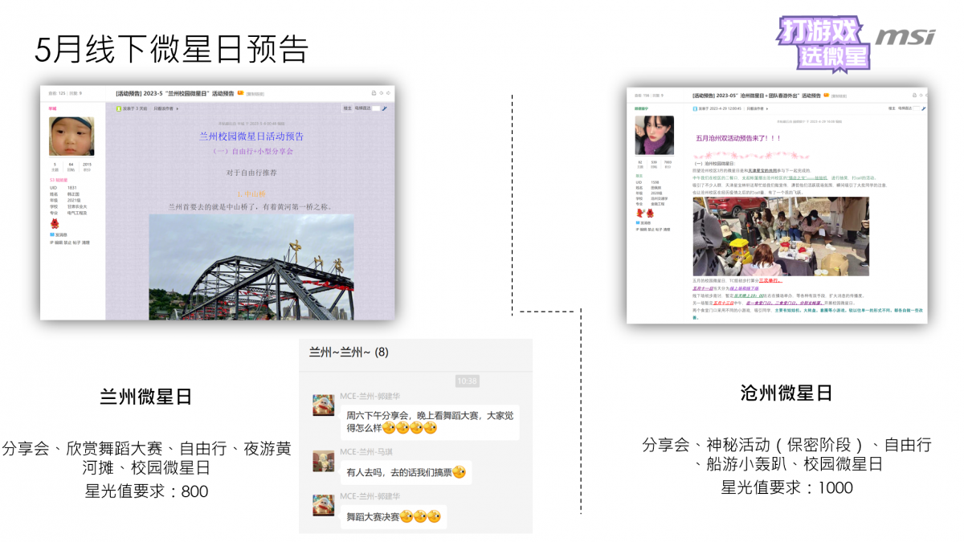Image resolution: width=964 pixels, height=542 pixels.
Task: Click the print icon on Lanzhou forum post
Action: 374,93
